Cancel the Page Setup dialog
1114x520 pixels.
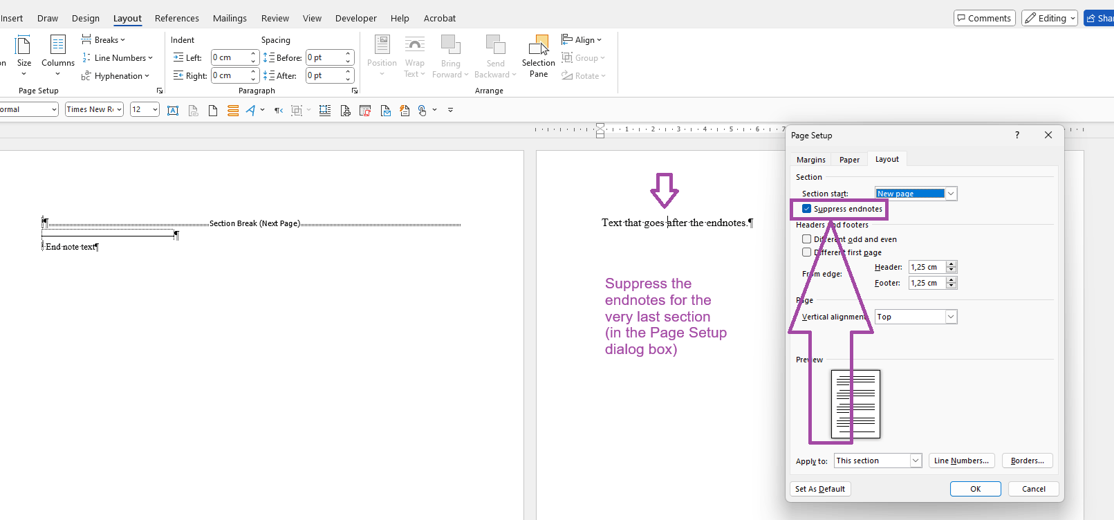1034,489
